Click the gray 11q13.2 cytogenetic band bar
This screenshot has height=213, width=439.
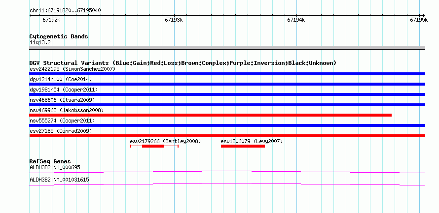coord(227,48)
